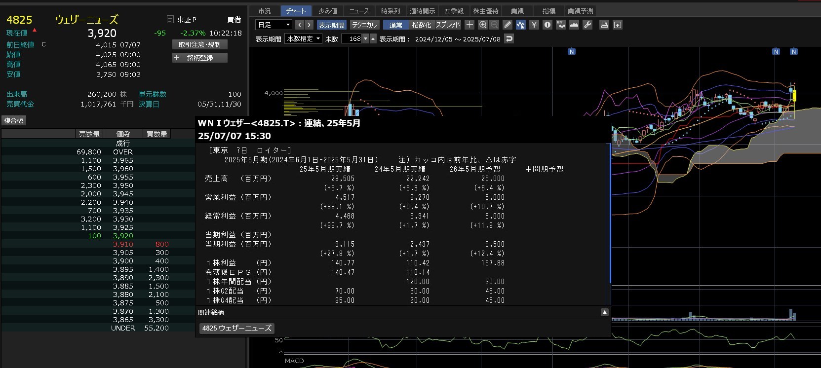Select the 指数化 chart mode
Screen dimensions: 821x368
[422, 25]
